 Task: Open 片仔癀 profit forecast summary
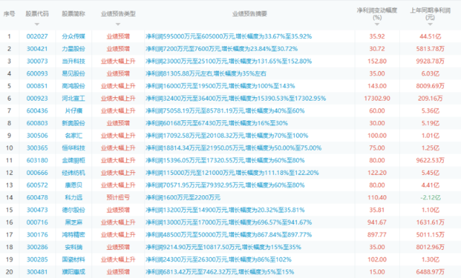(x=225, y=111)
